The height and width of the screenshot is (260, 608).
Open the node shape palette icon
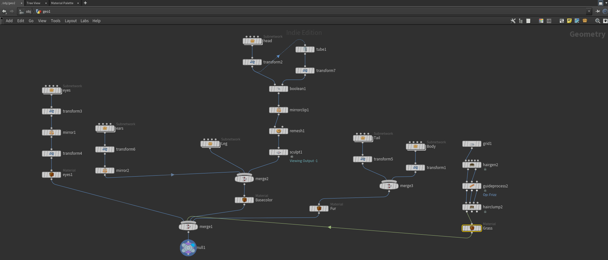[x=549, y=21]
